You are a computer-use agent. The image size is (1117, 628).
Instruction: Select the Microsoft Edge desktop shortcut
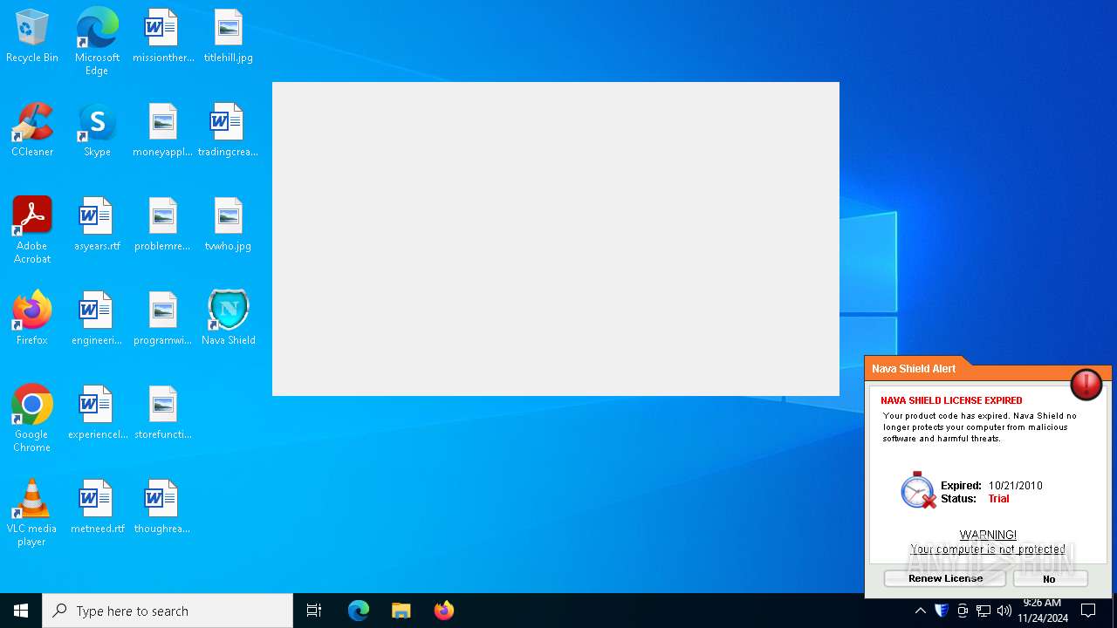pos(97,41)
